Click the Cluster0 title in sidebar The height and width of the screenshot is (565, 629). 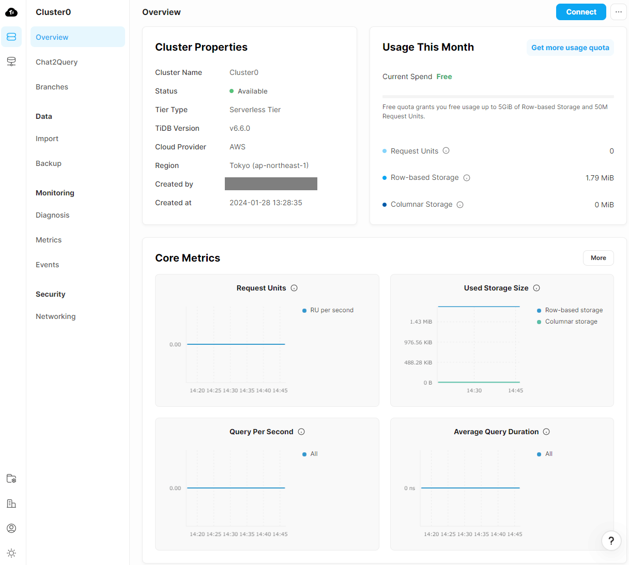(53, 12)
